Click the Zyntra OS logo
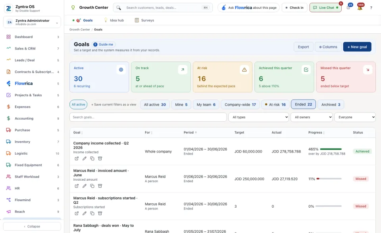Screen dimensions: 381x233 tap(8, 8)
